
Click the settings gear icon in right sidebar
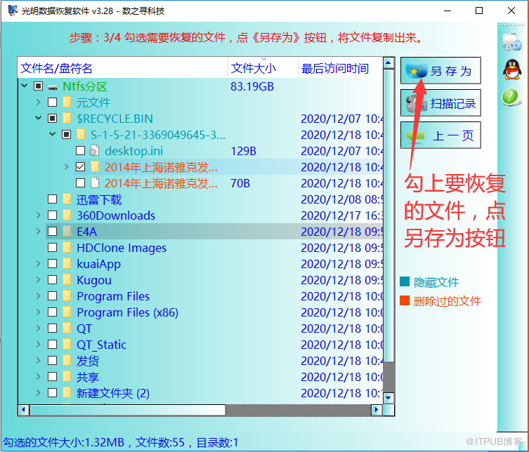[x=512, y=43]
